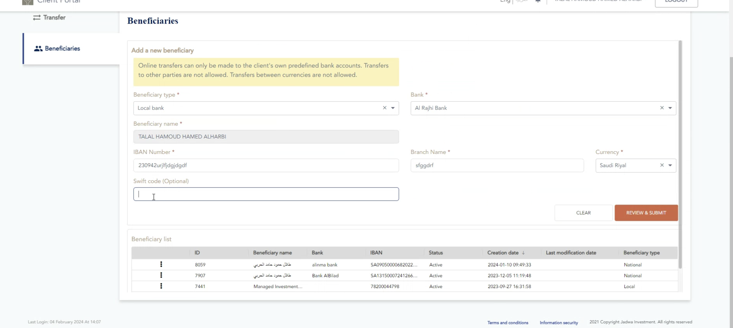Clear the Al Rajhi Bank selection

(x=662, y=108)
